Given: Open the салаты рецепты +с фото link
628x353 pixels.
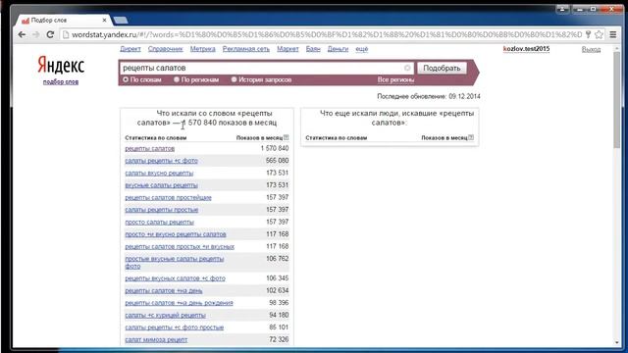Looking at the screenshot, I should [x=161, y=161].
